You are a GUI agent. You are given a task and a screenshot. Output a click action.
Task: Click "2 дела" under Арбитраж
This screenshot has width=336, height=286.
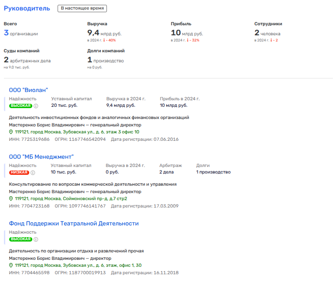click(166, 172)
